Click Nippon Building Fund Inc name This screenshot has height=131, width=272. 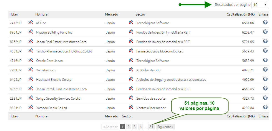(54, 32)
